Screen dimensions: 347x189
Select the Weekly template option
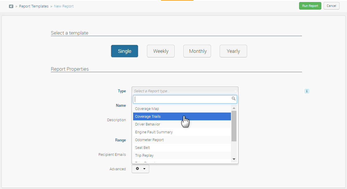[161, 51]
